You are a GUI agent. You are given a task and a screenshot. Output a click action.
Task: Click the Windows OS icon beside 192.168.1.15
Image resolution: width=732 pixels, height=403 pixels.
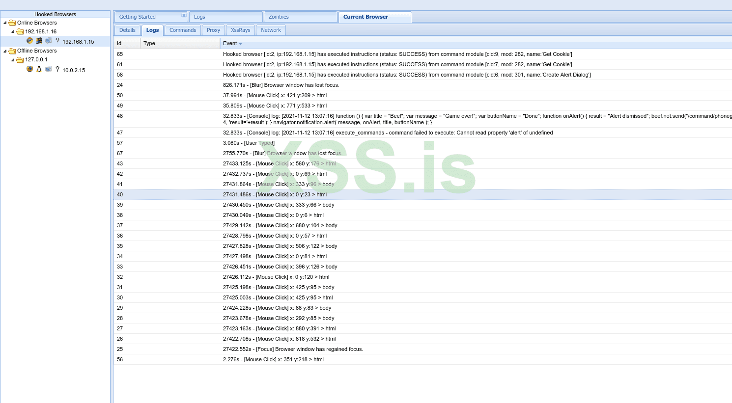click(x=39, y=41)
